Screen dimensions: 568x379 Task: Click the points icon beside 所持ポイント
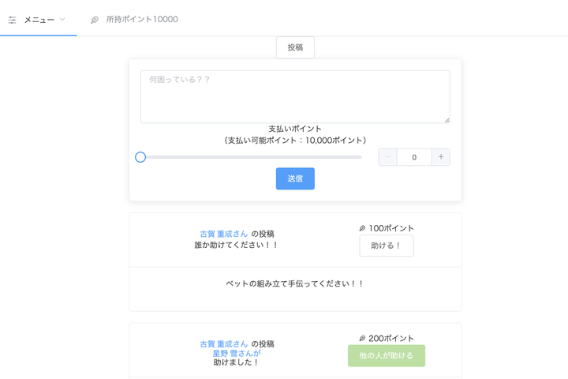pyautogui.click(x=95, y=20)
